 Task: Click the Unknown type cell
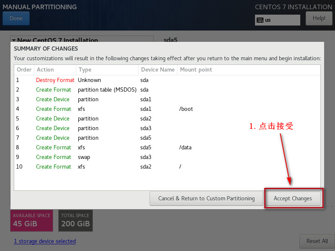click(x=89, y=80)
